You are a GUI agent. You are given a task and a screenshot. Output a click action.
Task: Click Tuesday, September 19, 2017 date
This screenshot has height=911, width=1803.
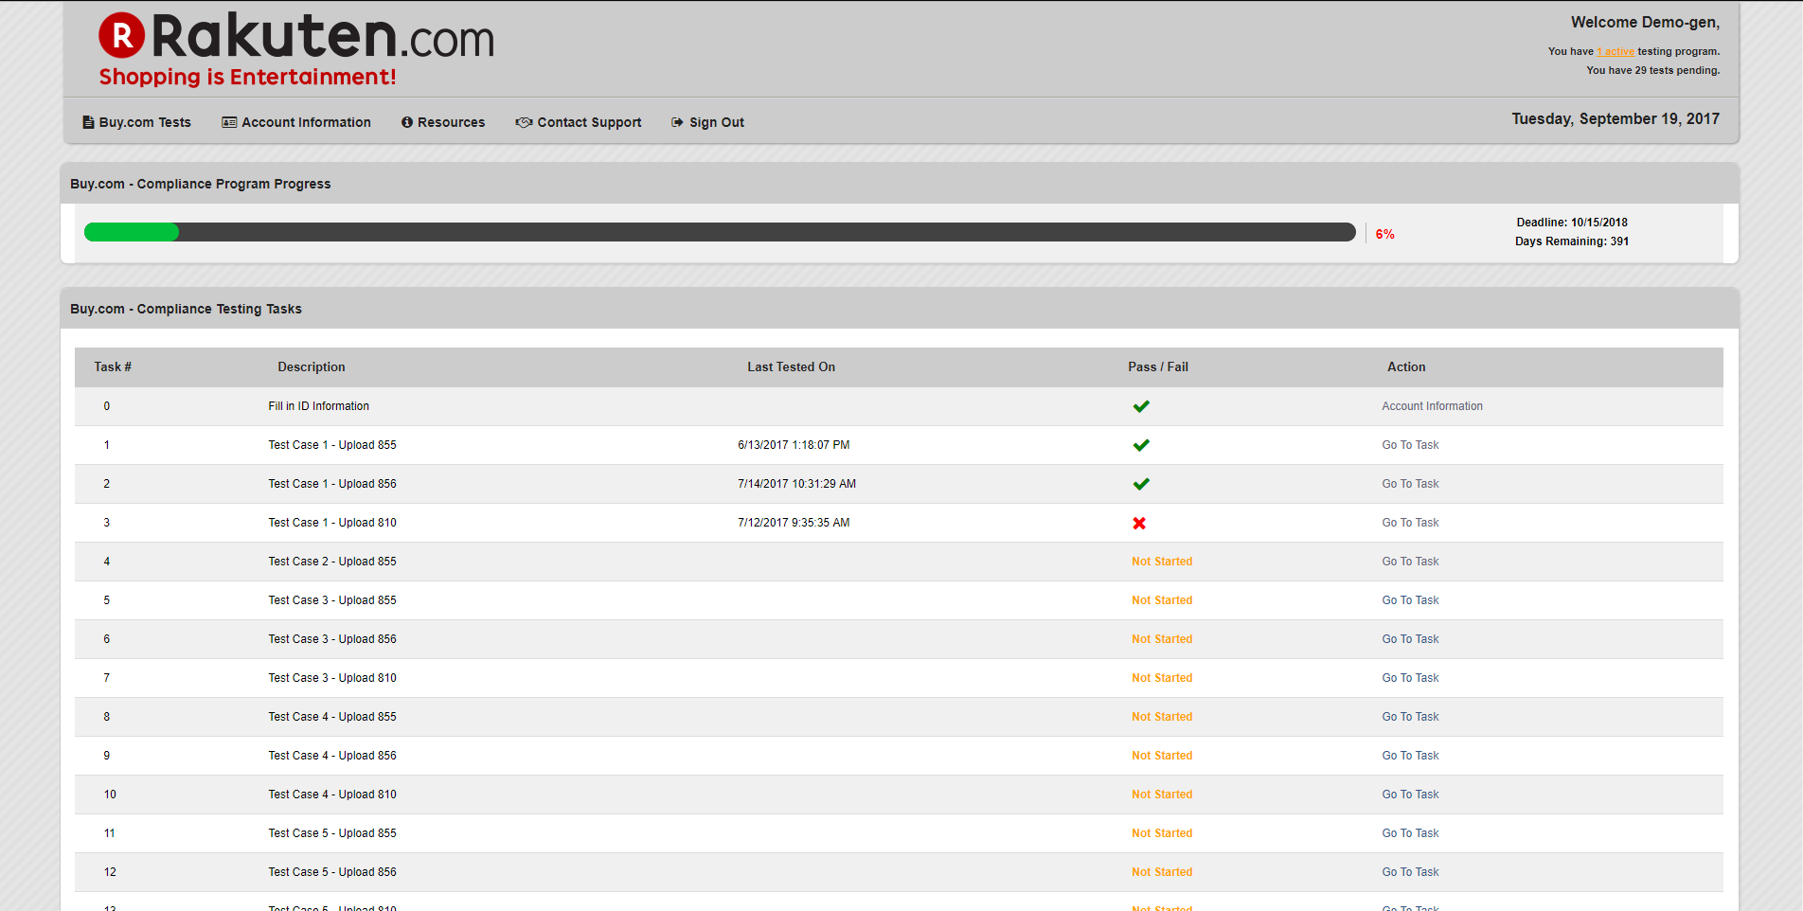(x=1616, y=118)
